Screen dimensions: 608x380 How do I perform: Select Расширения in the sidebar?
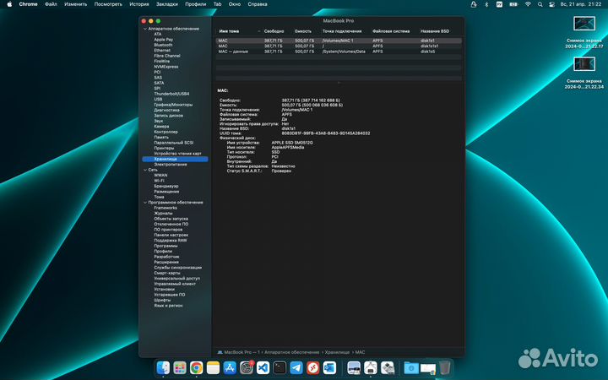[166, 262]
